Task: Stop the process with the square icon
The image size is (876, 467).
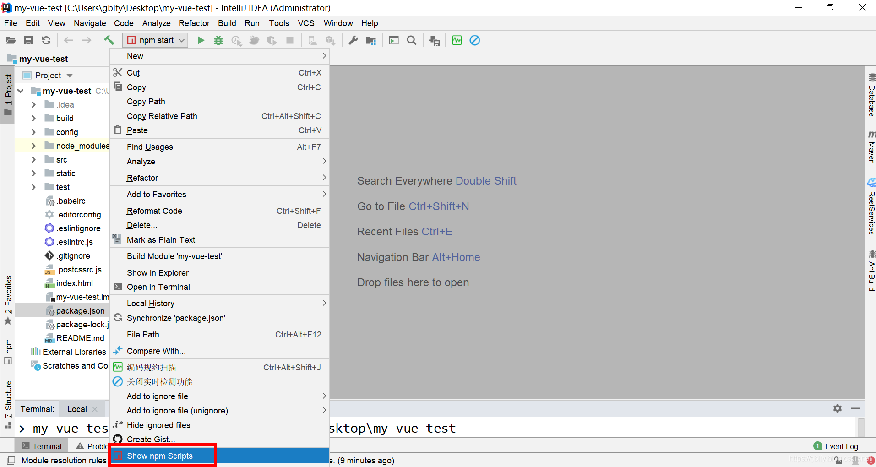Action: point(290,40)
